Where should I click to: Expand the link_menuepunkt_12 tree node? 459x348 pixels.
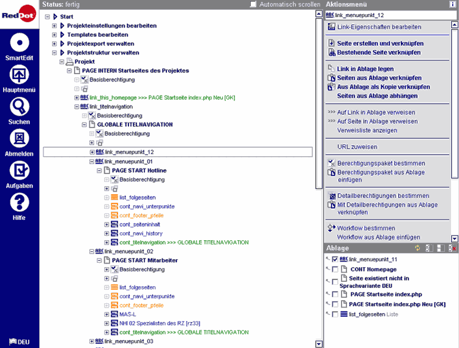pyautogui.click(x=92, y=152)
